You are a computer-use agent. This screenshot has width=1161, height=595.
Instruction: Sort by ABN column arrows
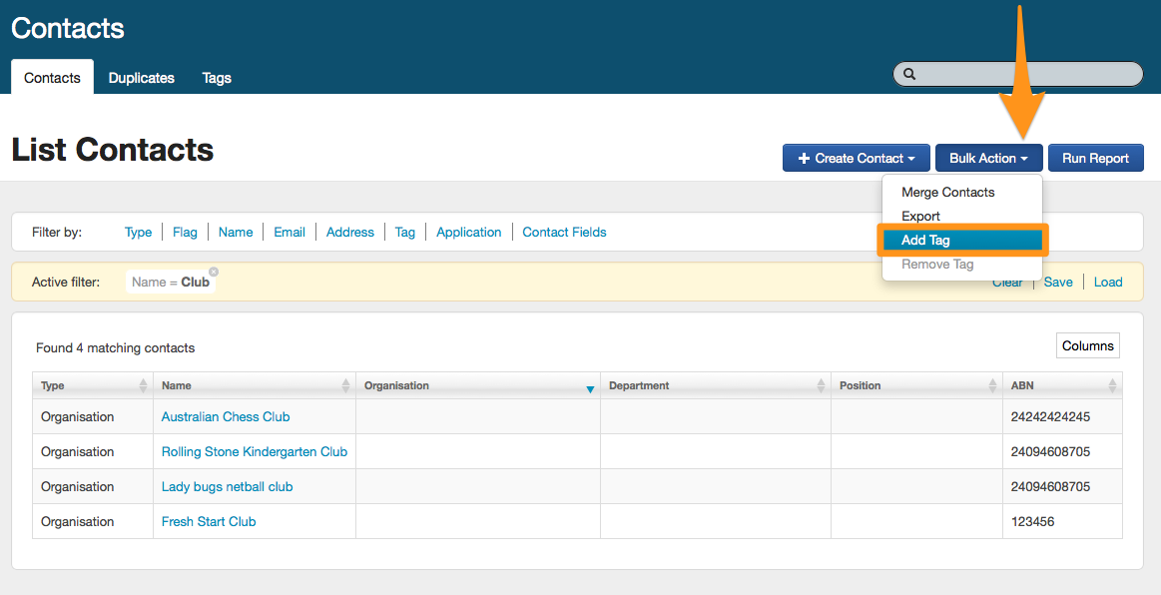(x=1112, y=386)
